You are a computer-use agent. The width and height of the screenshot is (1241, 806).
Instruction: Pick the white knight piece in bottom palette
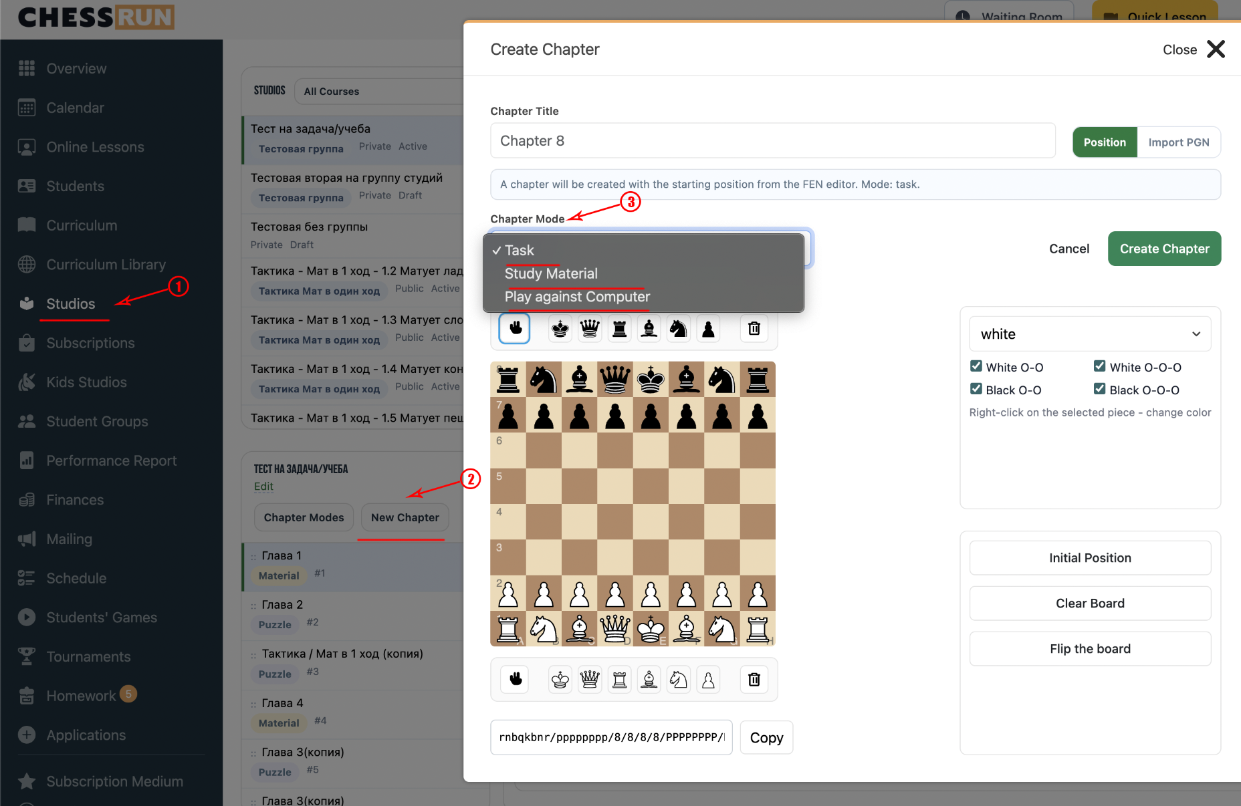coord(679,680)
